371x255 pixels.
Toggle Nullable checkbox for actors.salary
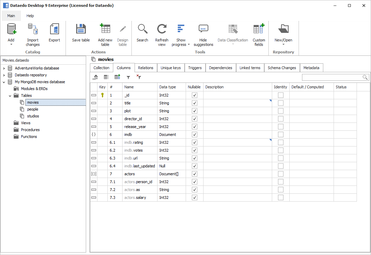coord(195,197)
